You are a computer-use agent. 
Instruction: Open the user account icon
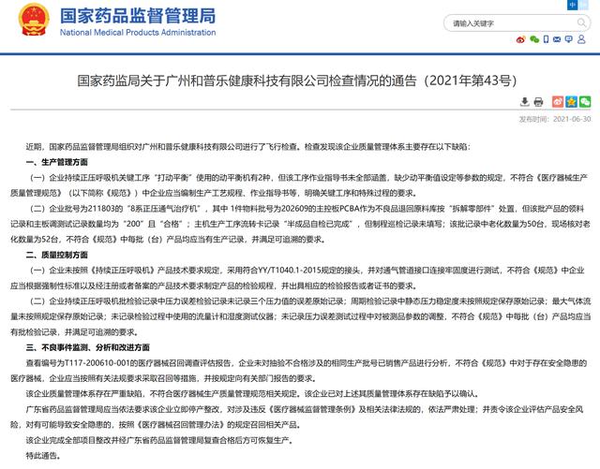coord(581,39)
